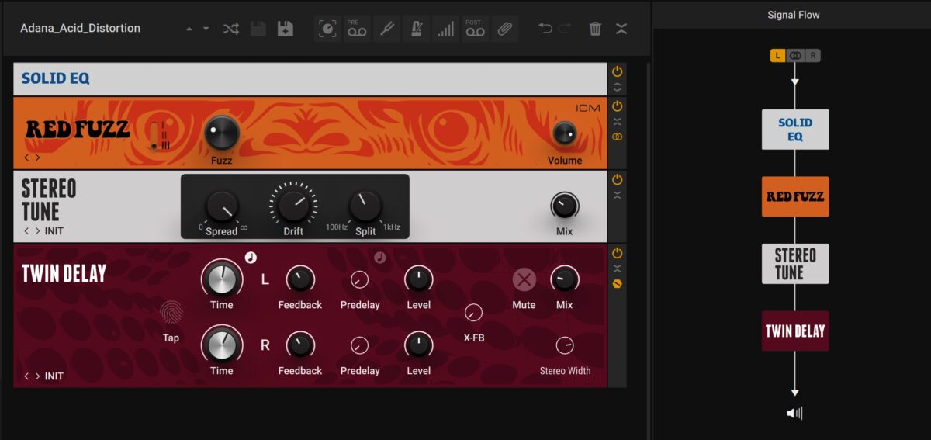Image resolution: width=931 pixels, height=440 pixels.
Task: Select previous Stereo Tune preset arrow
Action: [26, 231]
